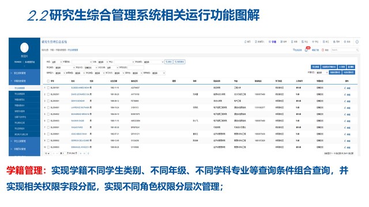Screen dimensions: 369x207
Task: Click the blue plus add button
Action: coord(342,67)
